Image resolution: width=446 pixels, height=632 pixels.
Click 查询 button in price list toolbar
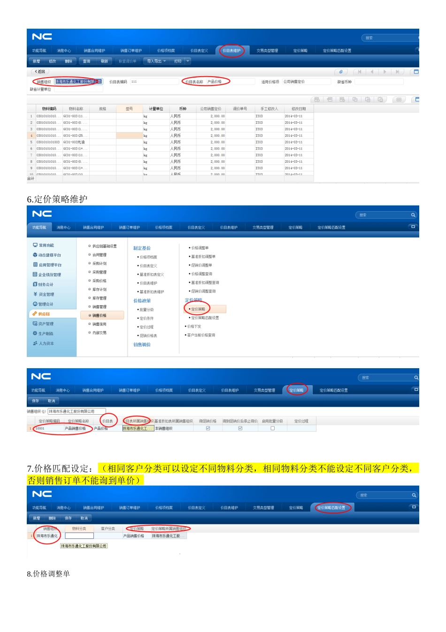[86, 61]
